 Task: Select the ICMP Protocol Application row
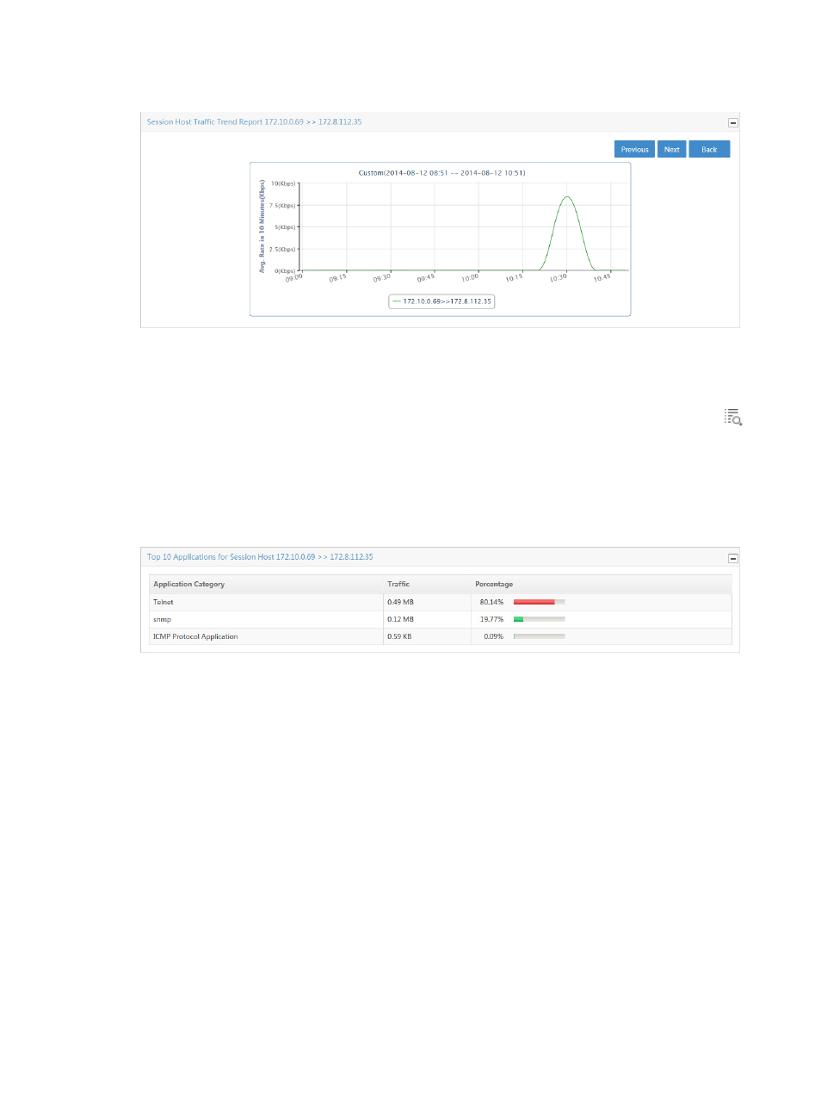[440, 636]
